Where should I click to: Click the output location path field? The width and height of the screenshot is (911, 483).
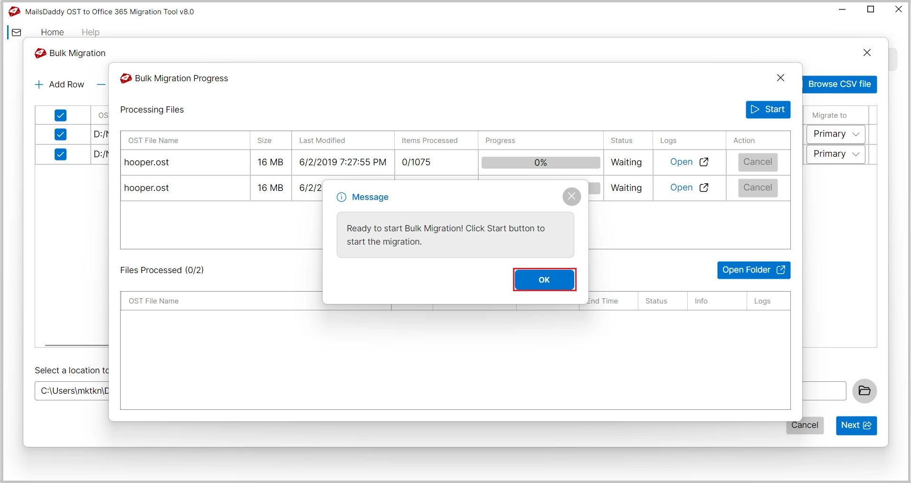pyautogui.click(x=72, y=391)
